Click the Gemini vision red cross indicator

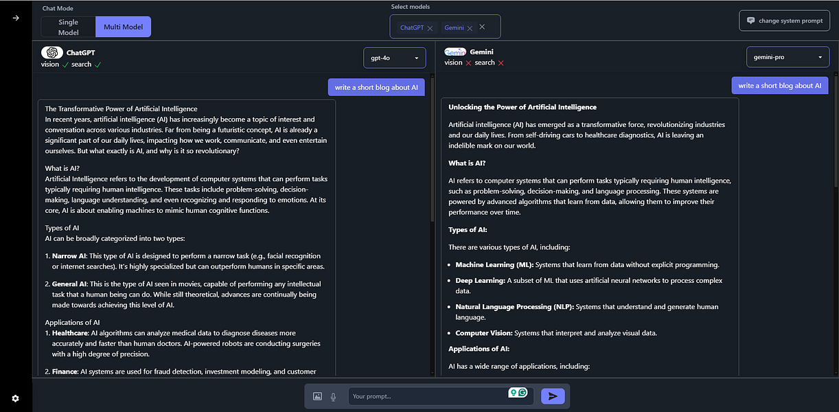[468, 63]
